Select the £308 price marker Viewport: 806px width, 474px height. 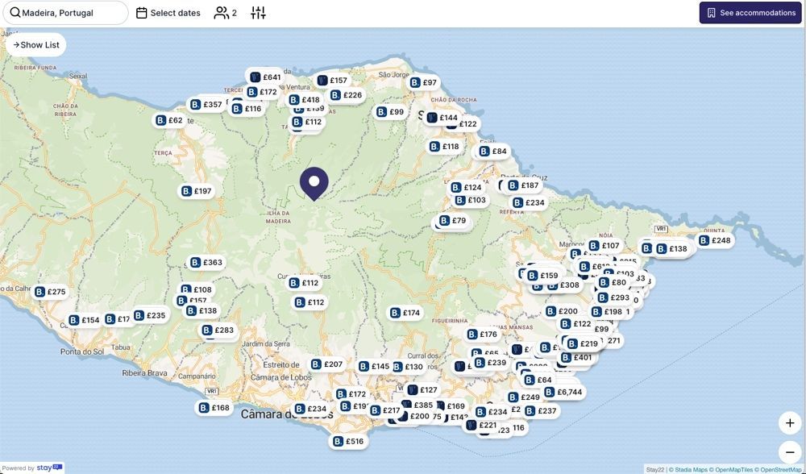pyautogui.click(x=564, y=285)
